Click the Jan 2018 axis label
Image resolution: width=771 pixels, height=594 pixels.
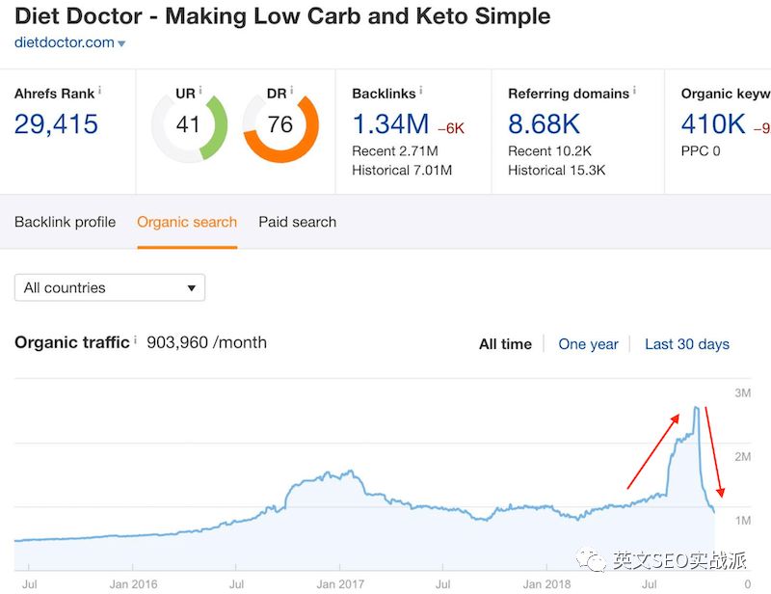546,584
